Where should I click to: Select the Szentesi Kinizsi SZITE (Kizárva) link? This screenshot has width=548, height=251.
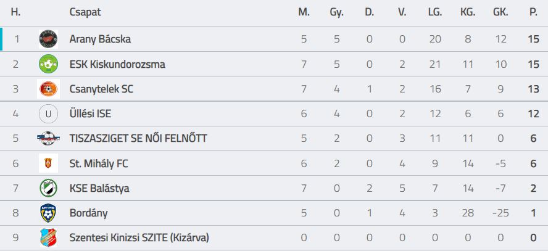click(x=139, y=237)
